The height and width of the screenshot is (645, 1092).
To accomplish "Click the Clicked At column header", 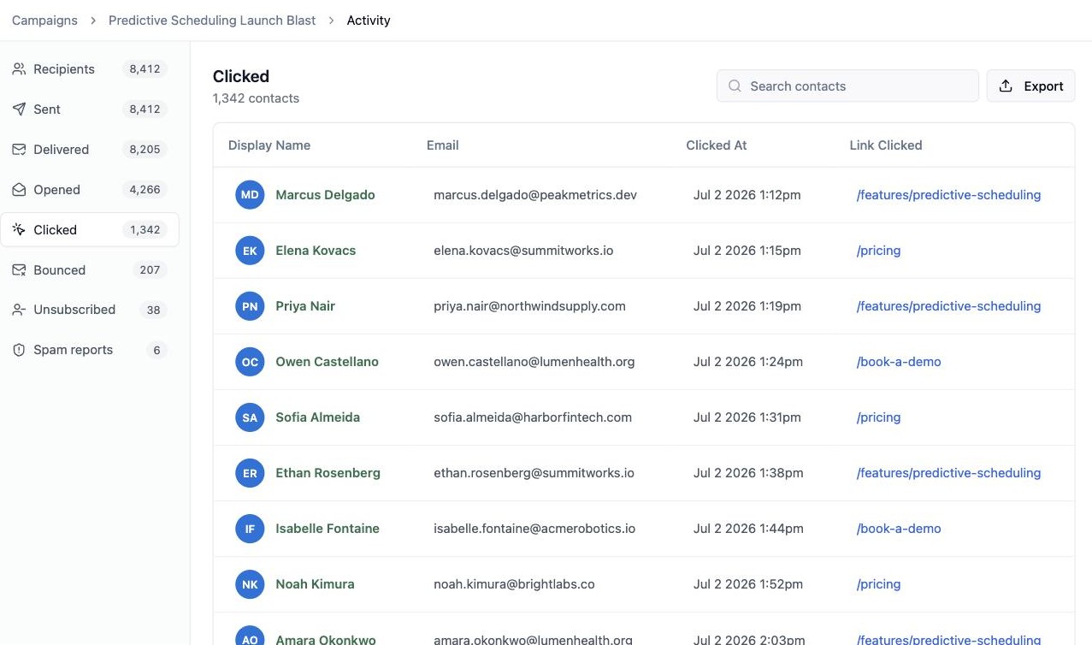I will 717,145.
